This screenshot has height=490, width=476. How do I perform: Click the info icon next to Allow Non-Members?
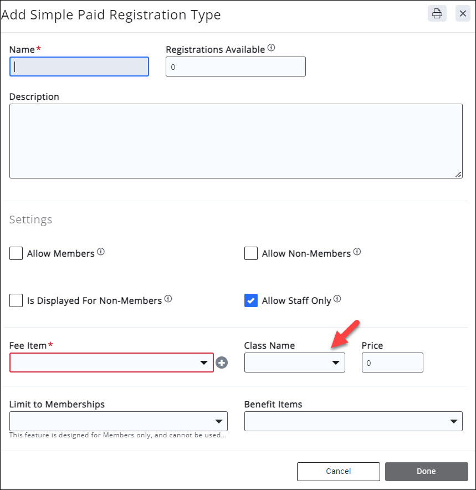357,252
